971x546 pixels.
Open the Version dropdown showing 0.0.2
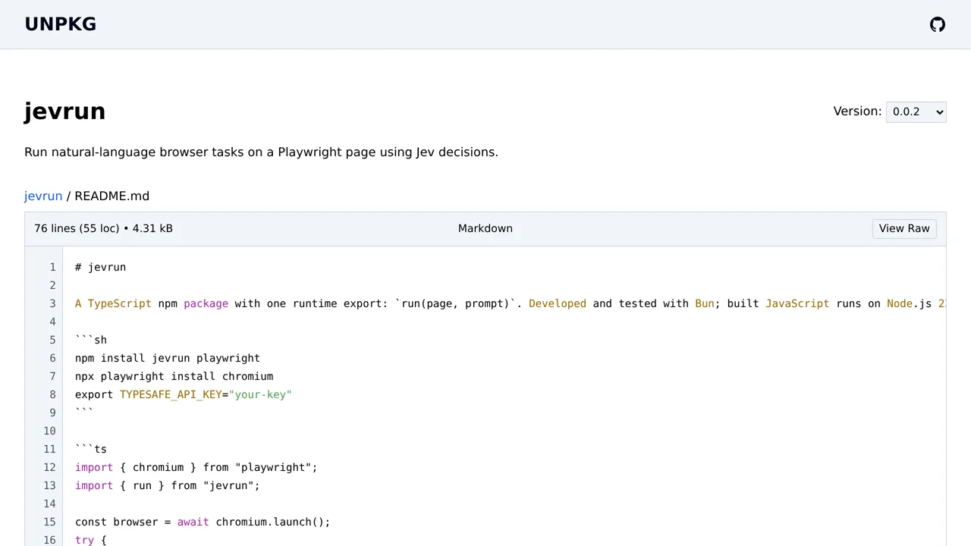[916, 111]
